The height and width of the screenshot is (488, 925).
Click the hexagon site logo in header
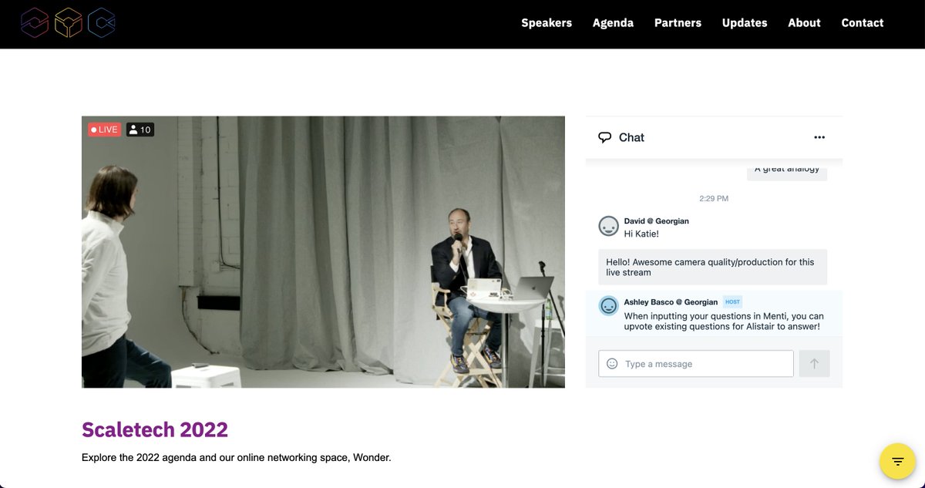coord(69,23)
